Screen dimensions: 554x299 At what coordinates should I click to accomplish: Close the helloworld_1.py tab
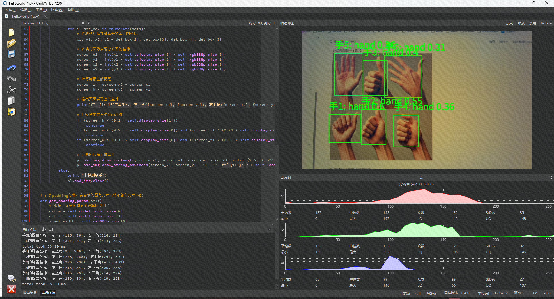(46, 16)
